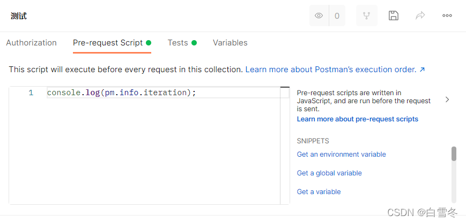Click the fork collection icon

tap(367, 16)
